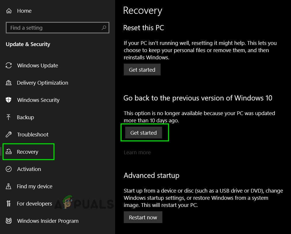Viewport: 291px width, 234px height.
Task: Click the search magnifier in Find a setting
Action: [104, 28]
